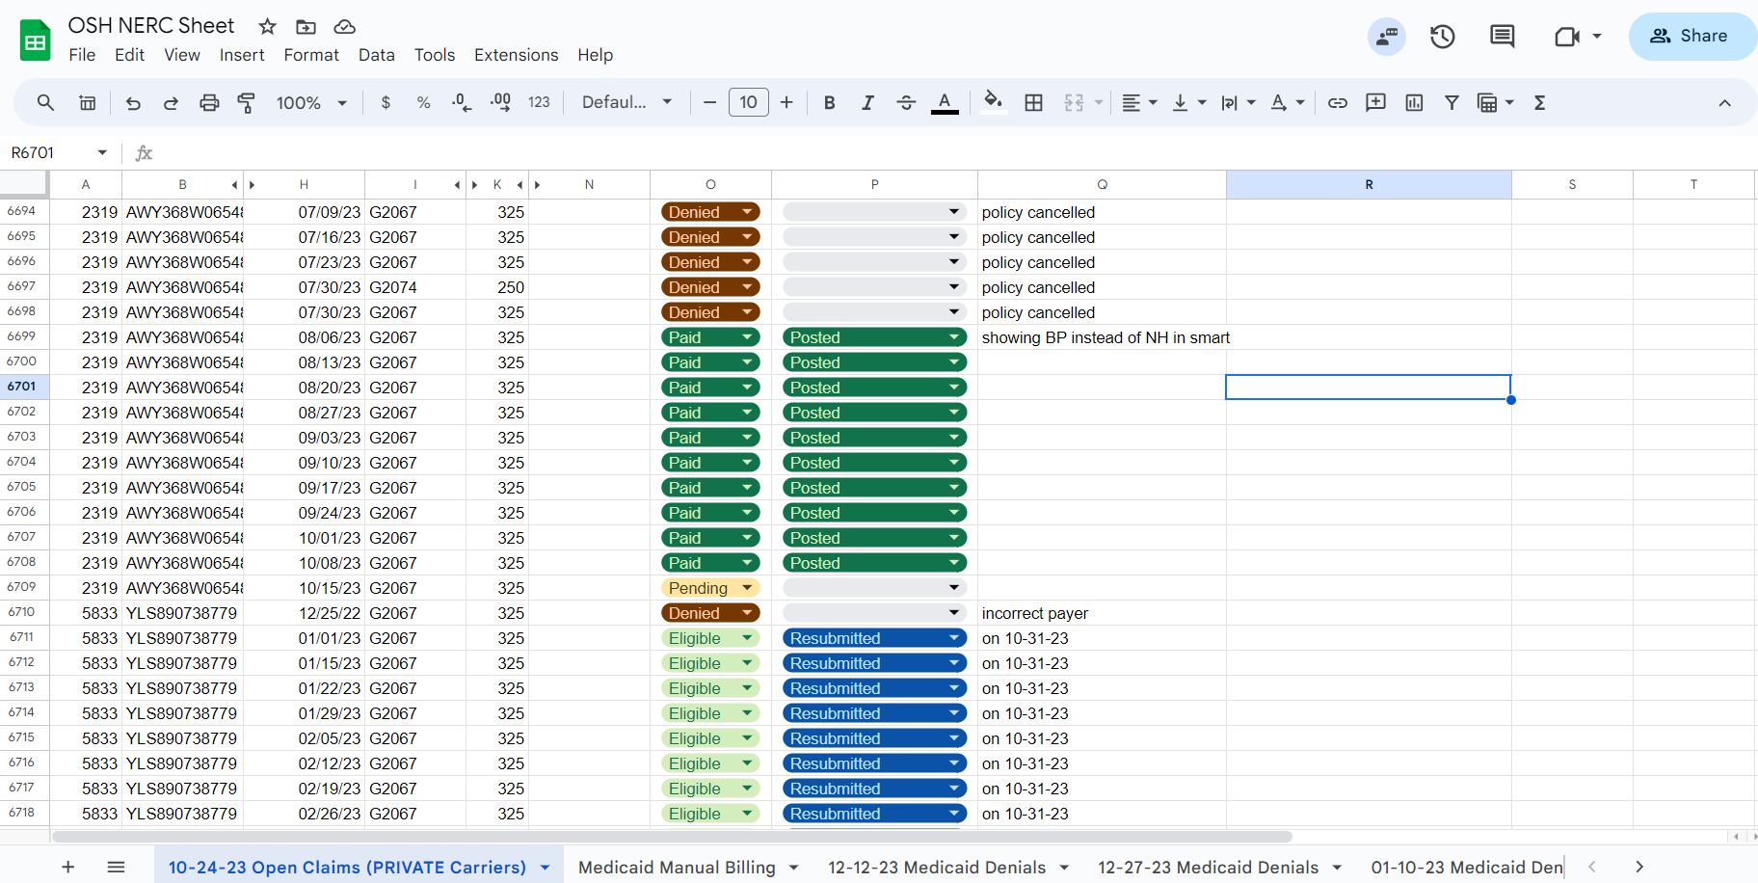Open the File menu

click(x=82, y=55)
